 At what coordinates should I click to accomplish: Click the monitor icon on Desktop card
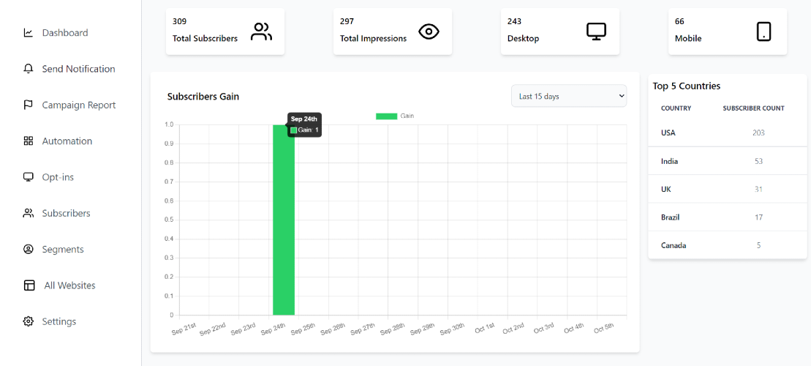(x=596, y=31)
